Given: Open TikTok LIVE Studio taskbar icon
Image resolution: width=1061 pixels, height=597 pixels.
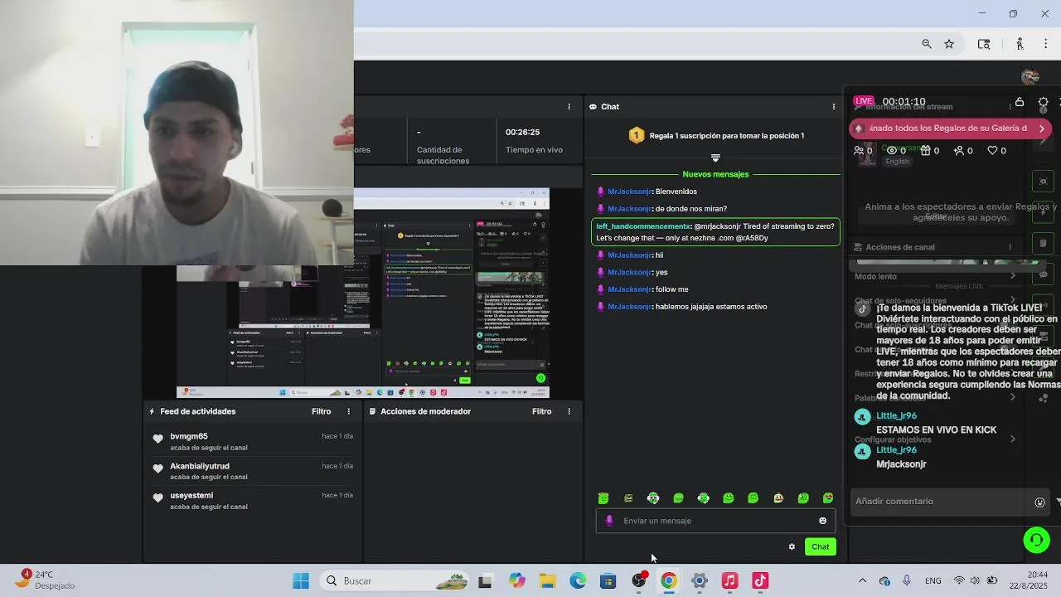Looking at the screenshot, I should [760, 581].
